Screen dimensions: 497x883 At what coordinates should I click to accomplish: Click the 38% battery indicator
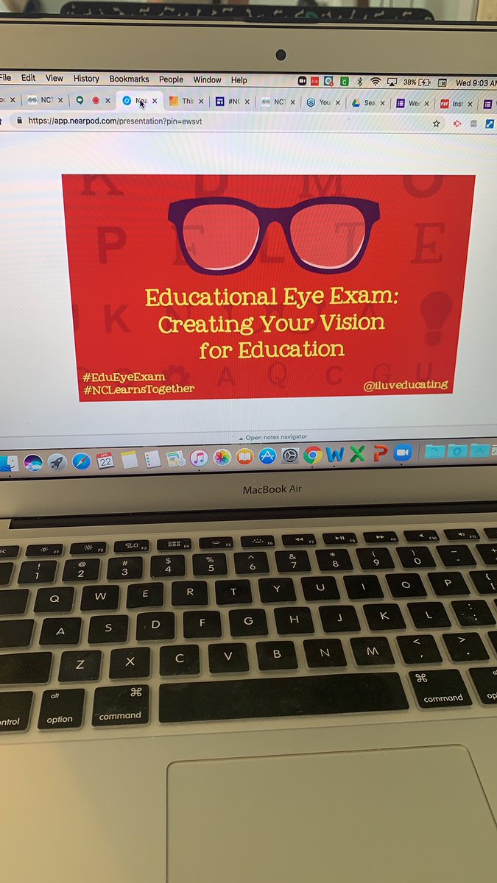click(417, 82)
